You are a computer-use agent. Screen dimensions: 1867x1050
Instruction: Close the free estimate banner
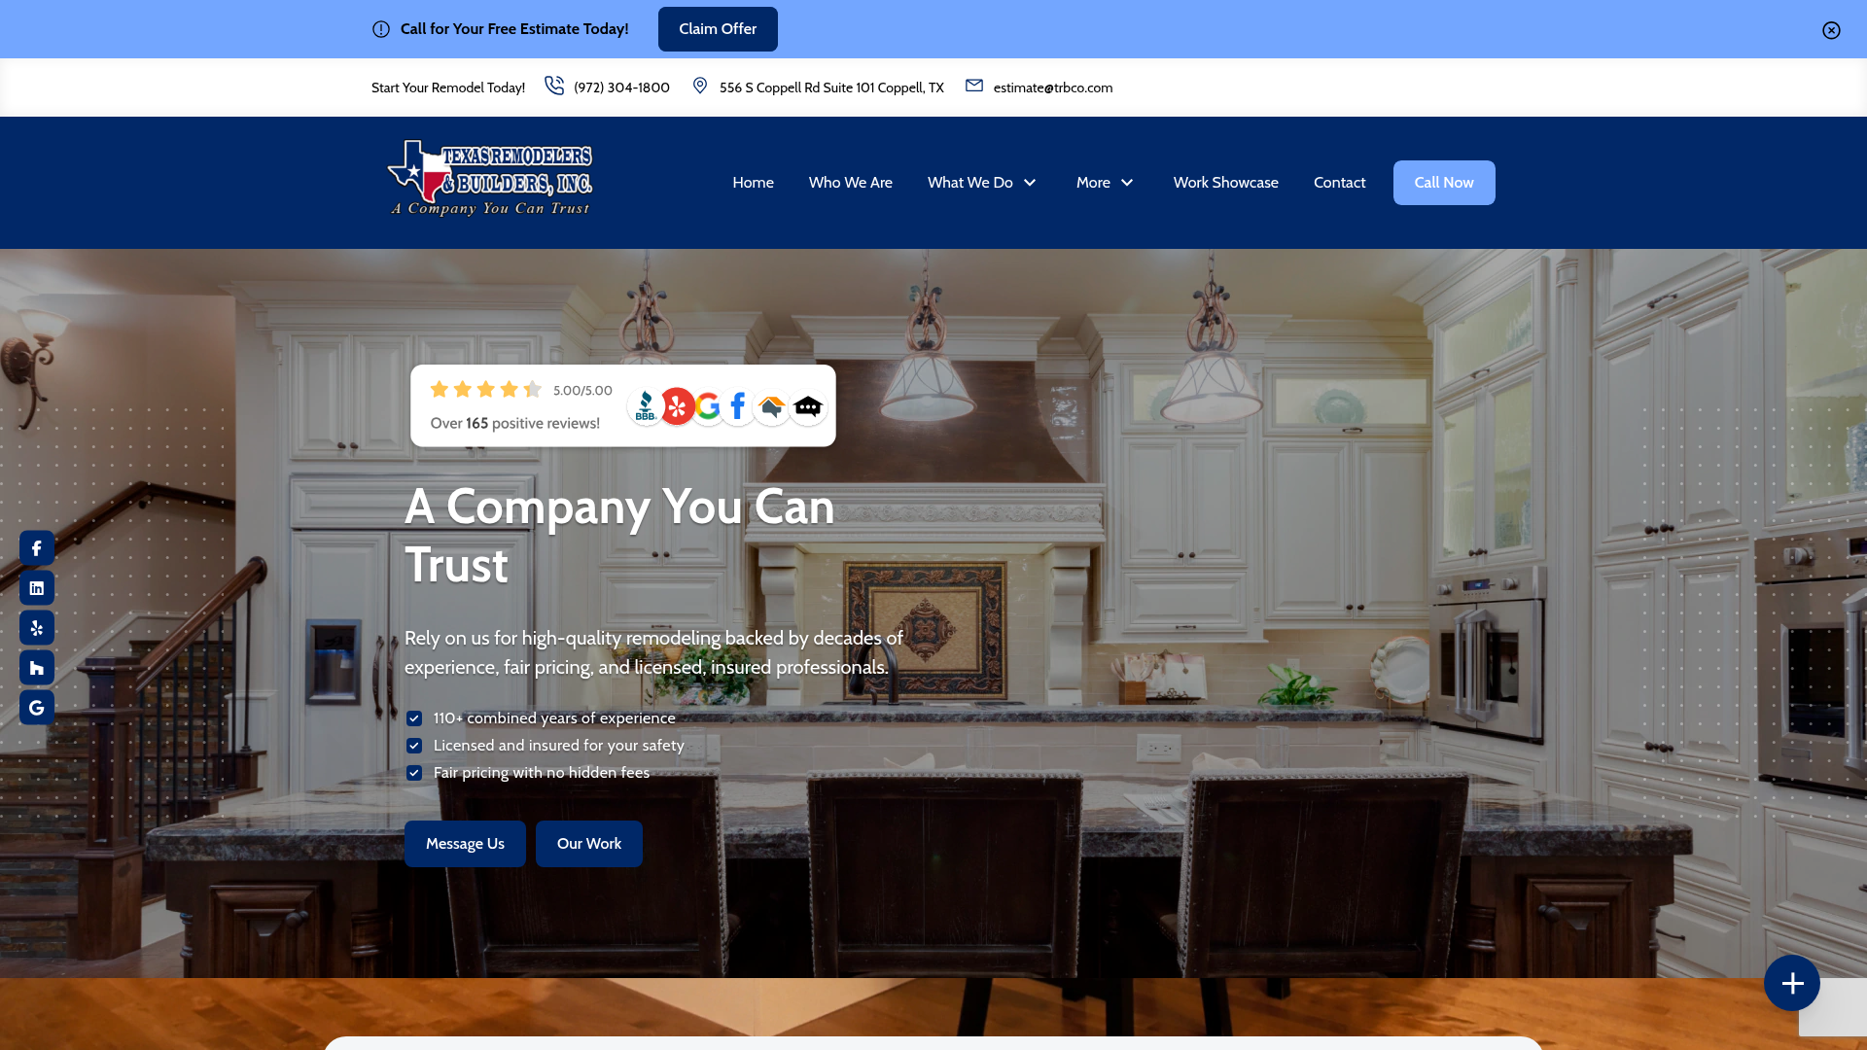(1831, 30)
